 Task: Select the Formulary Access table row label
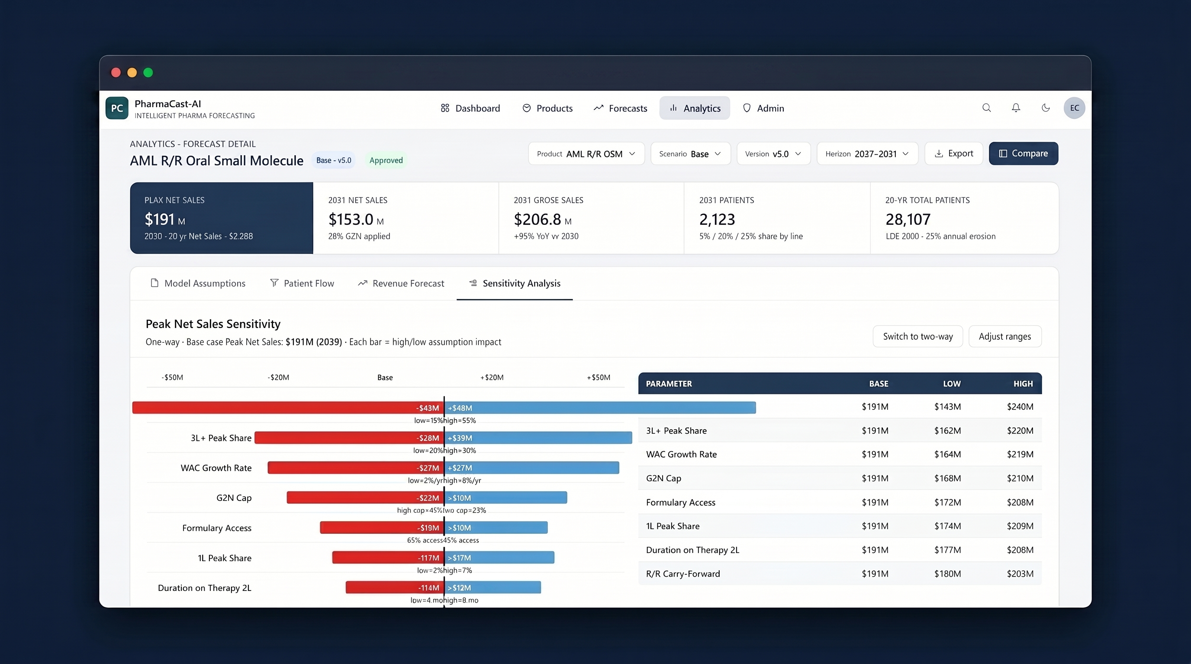coord(681,502)
